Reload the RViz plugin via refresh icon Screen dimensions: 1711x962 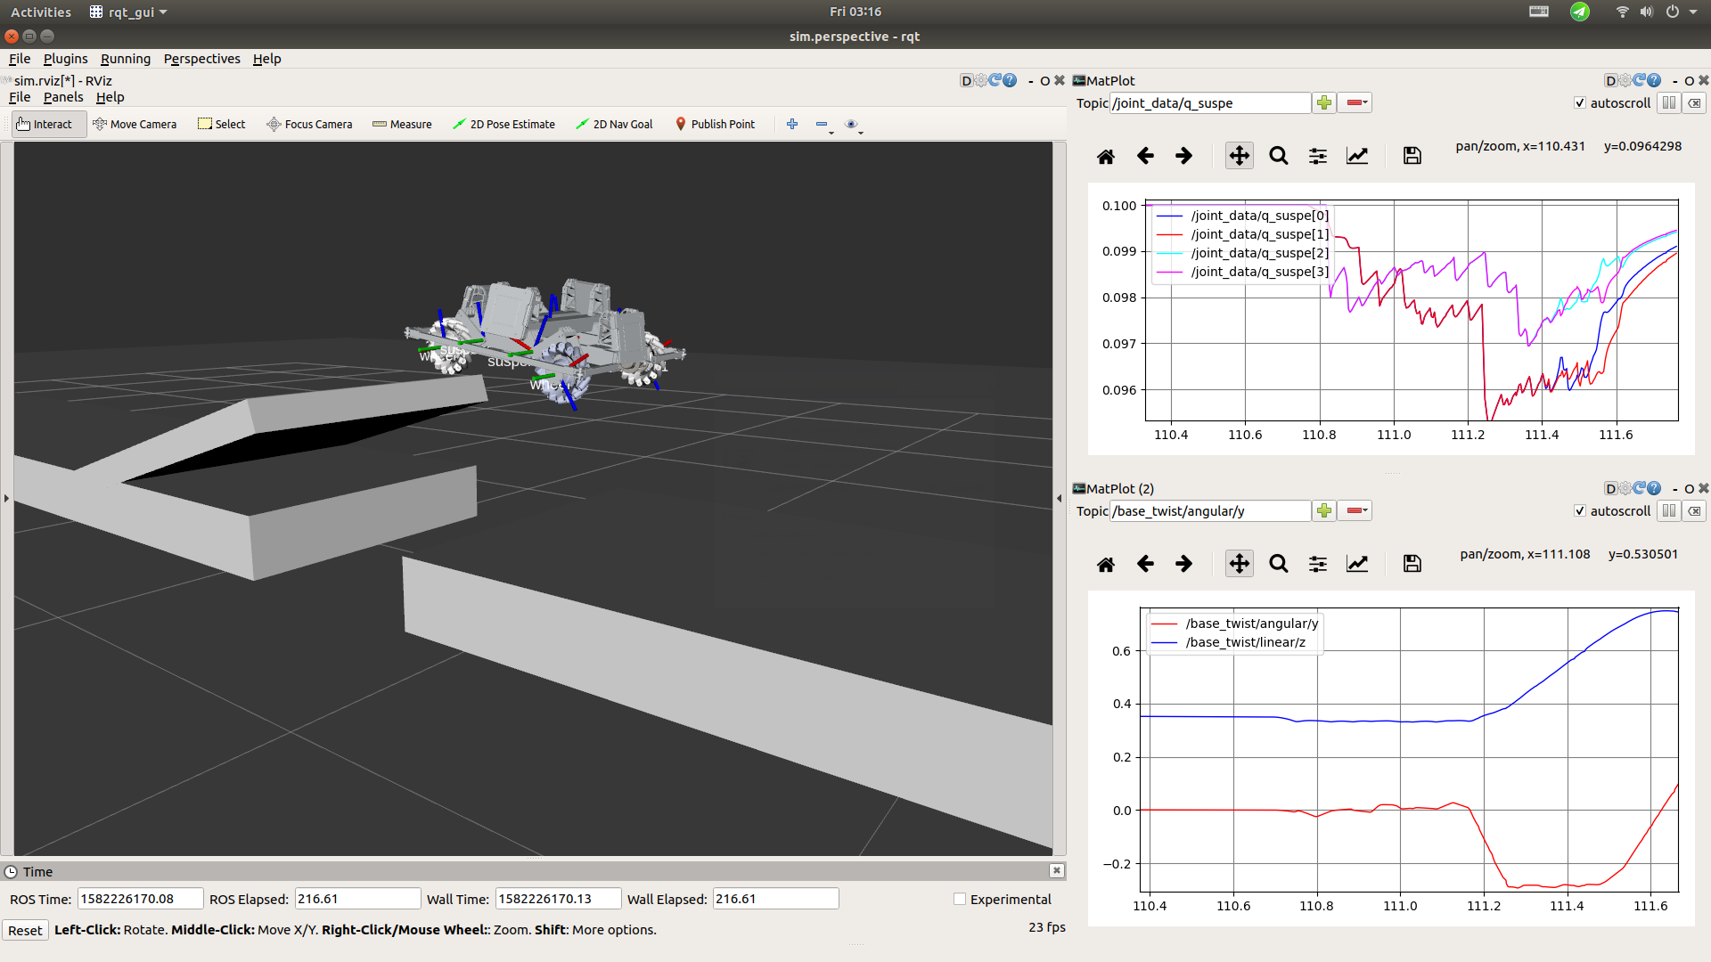(995, 80)
